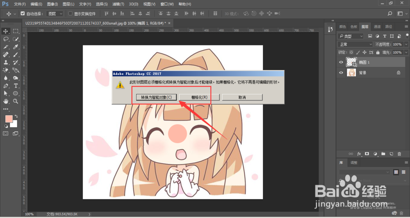Switch to the 路径 tab

[389, 27]
